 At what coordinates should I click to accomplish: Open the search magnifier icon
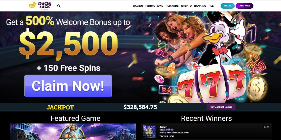pyautogui.click(x=59, y=6)
